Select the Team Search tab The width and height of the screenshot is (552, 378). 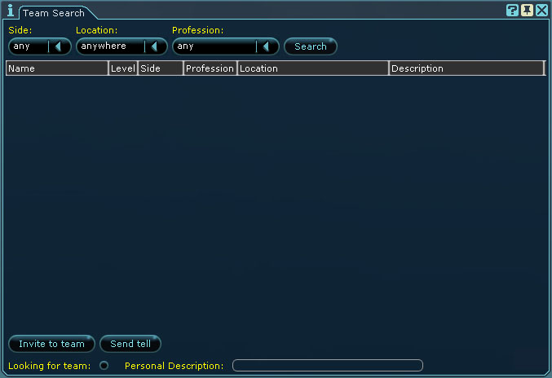54,13
